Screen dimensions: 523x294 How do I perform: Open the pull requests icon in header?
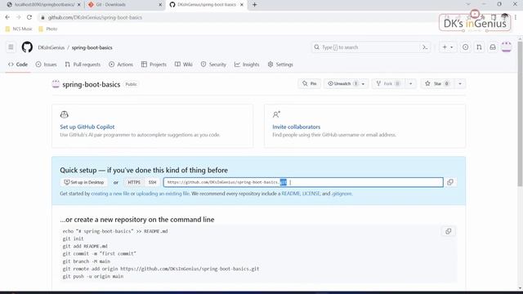click(x=479, y=47)
